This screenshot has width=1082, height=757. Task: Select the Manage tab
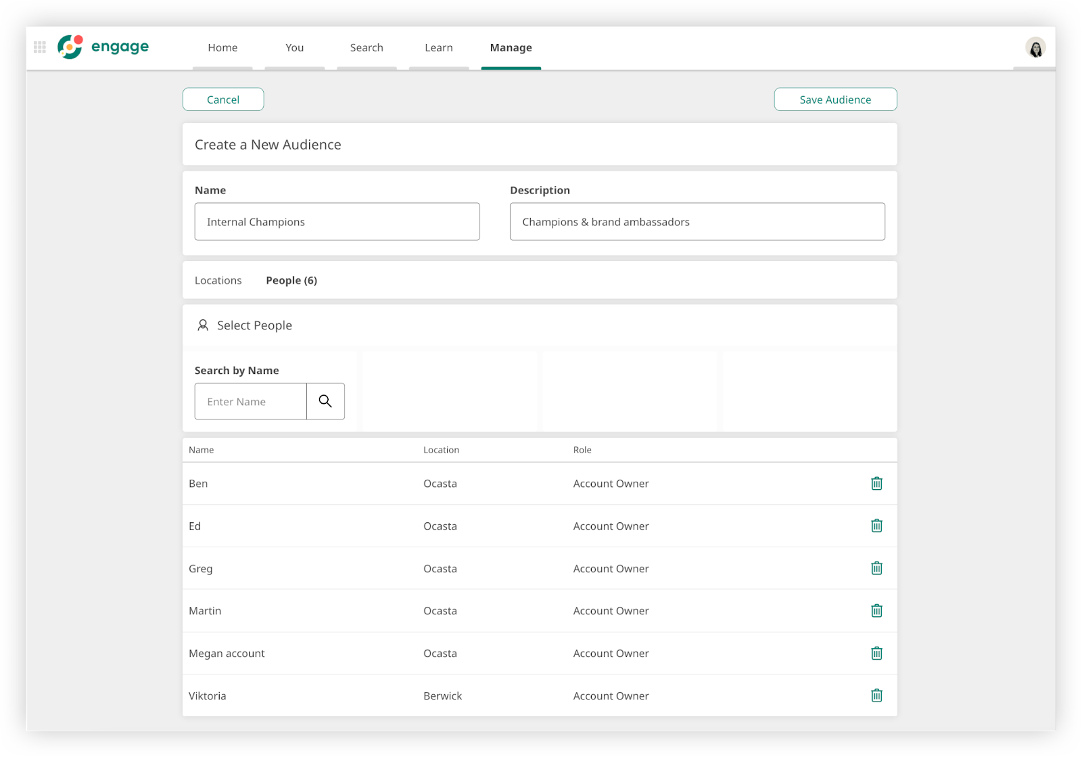pos(511,47)
